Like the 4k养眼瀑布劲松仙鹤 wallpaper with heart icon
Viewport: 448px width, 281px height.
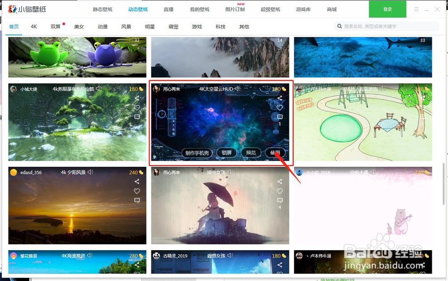point(137,107)
